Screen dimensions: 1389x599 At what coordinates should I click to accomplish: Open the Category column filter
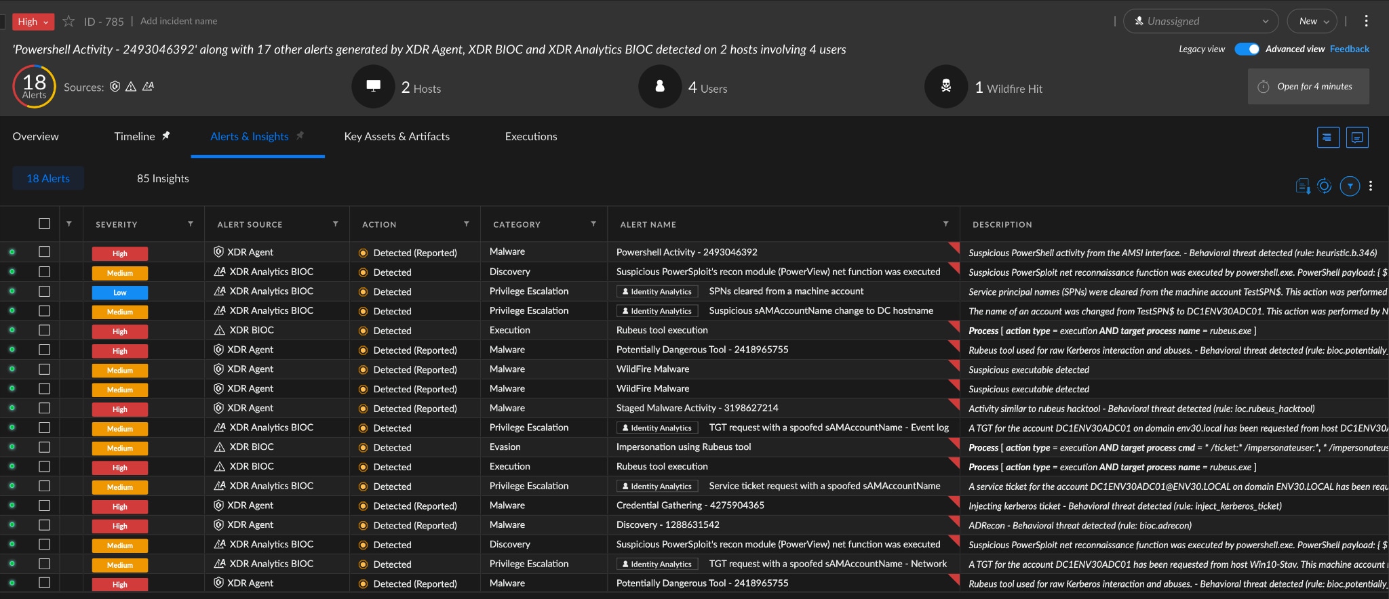tap(593, 224)
